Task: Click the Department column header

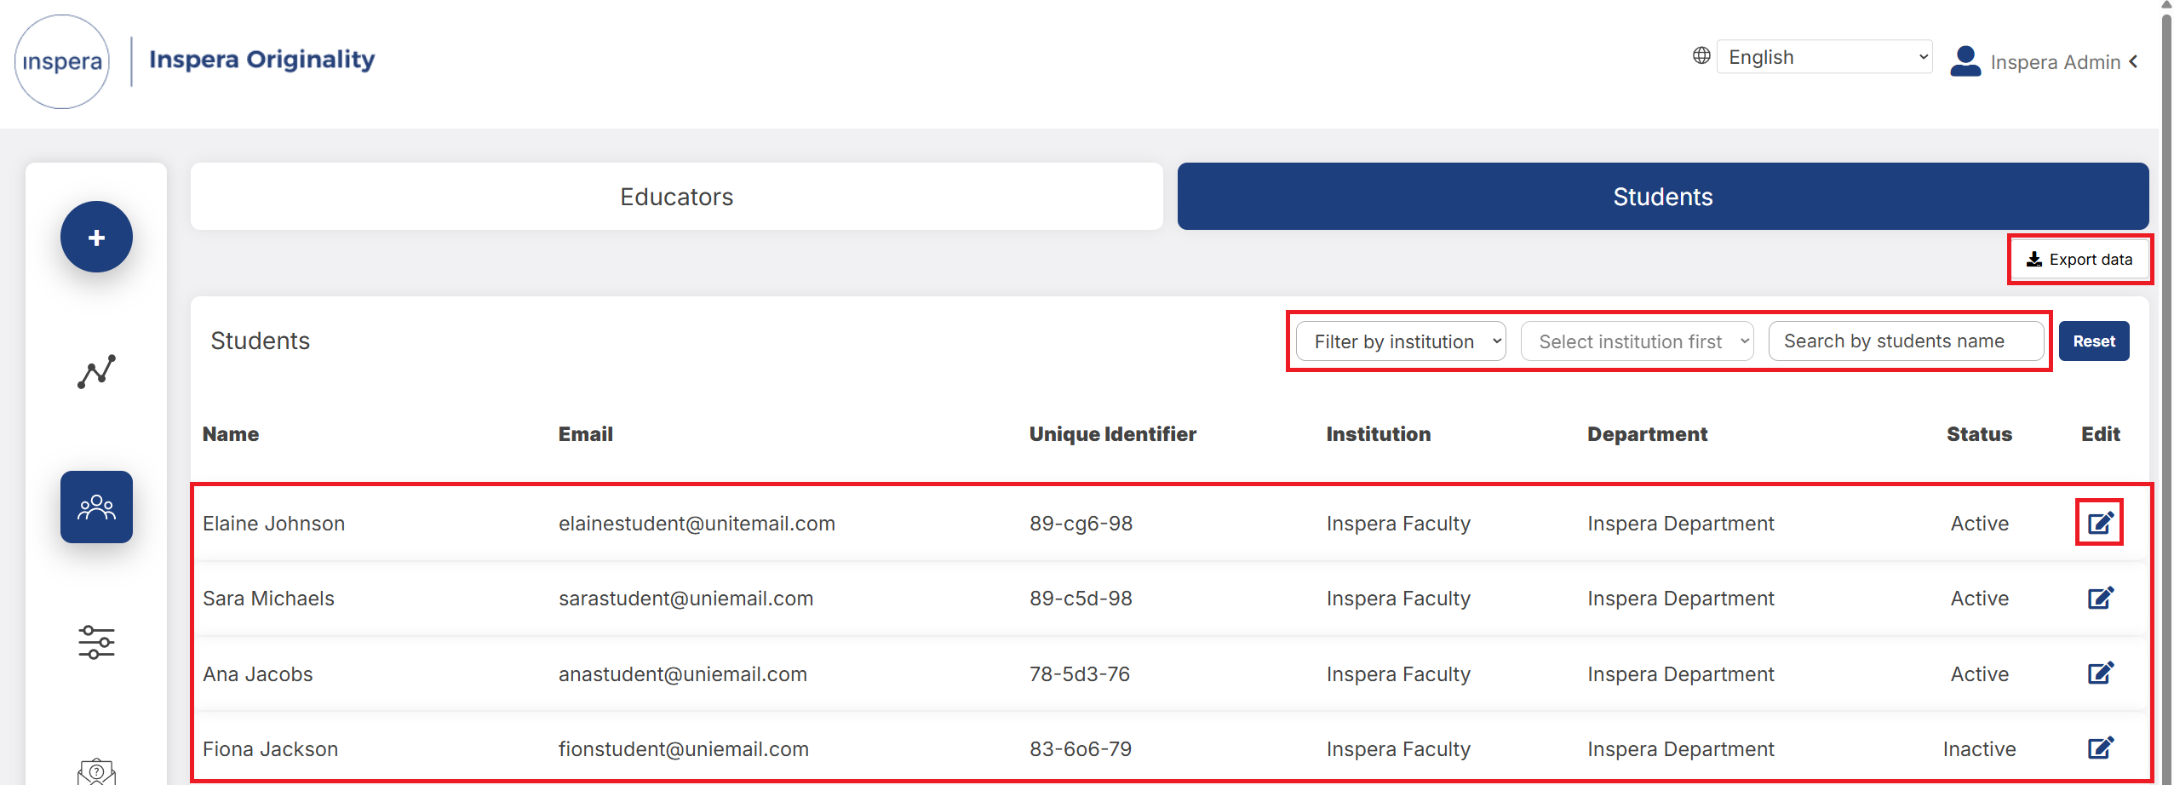Action: pos(1647,434)
